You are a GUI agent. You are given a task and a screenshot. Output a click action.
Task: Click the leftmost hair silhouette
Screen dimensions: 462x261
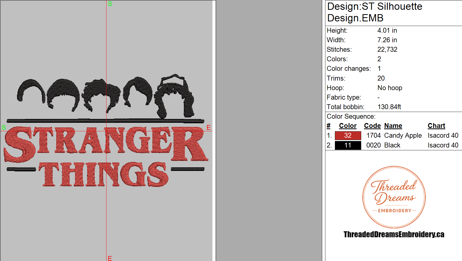[x=31, y=91]
